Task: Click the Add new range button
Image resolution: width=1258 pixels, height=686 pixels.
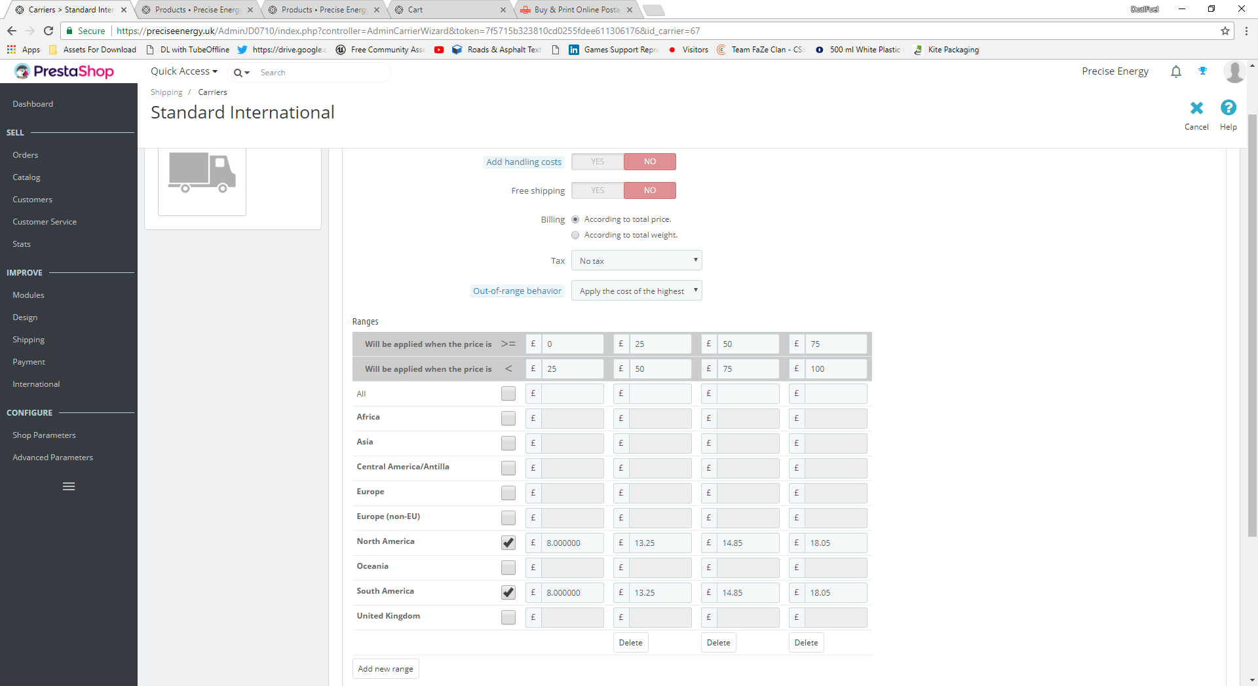Action: [385, 669]
